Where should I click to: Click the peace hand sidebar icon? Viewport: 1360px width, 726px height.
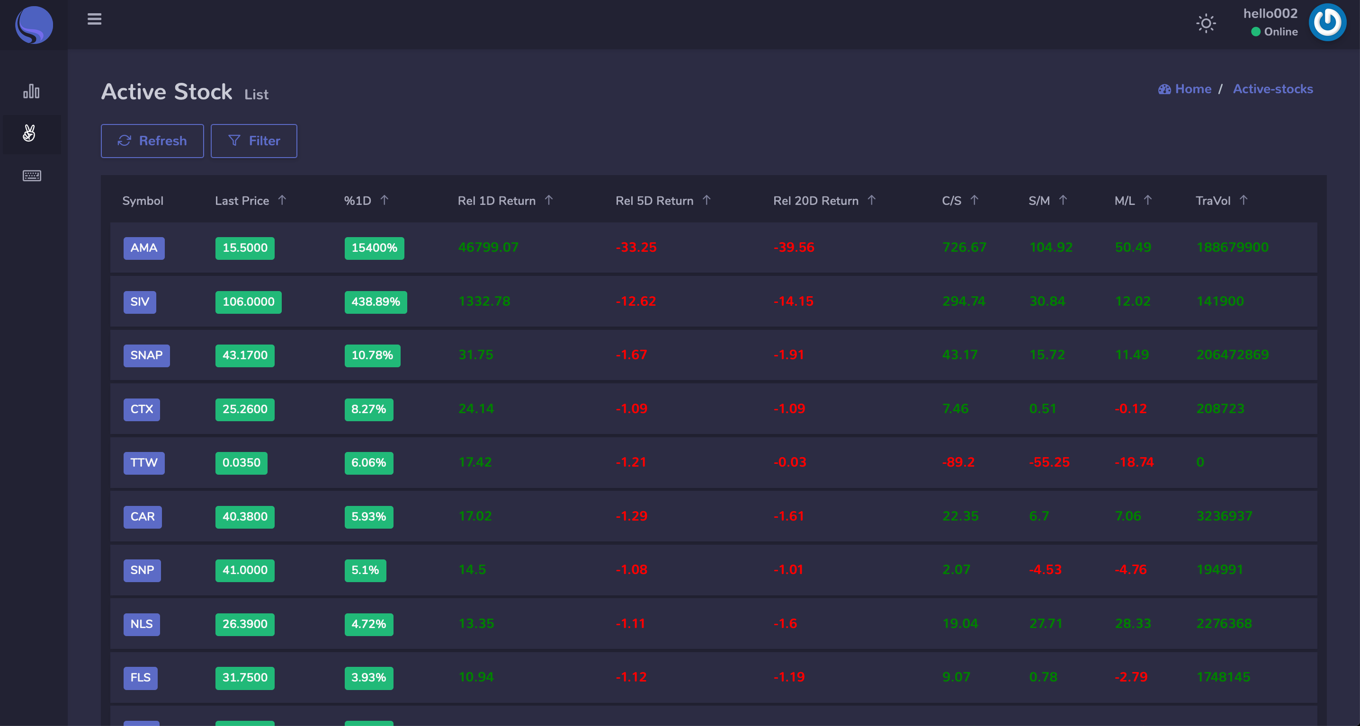29,133
